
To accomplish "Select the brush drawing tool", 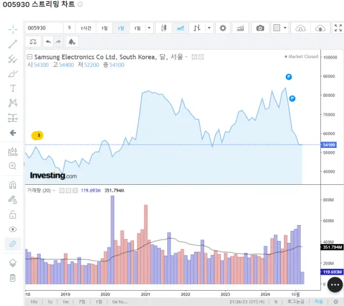I will click(13, 74).
